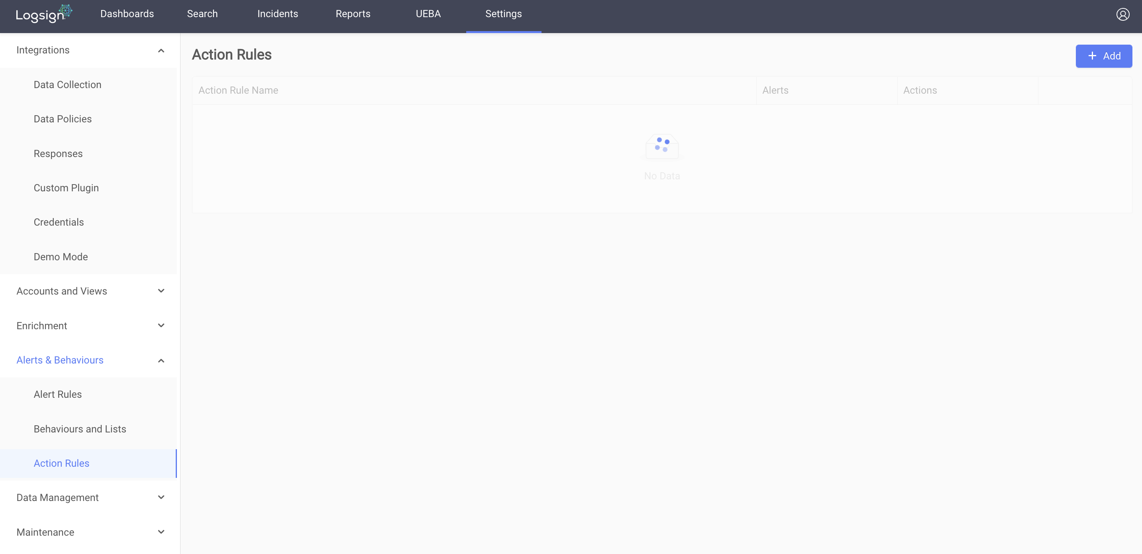Open Data Collection in sidebar
Image resolution: width=1142 pixels, height=554 pixels.
[x=67, y=85]
